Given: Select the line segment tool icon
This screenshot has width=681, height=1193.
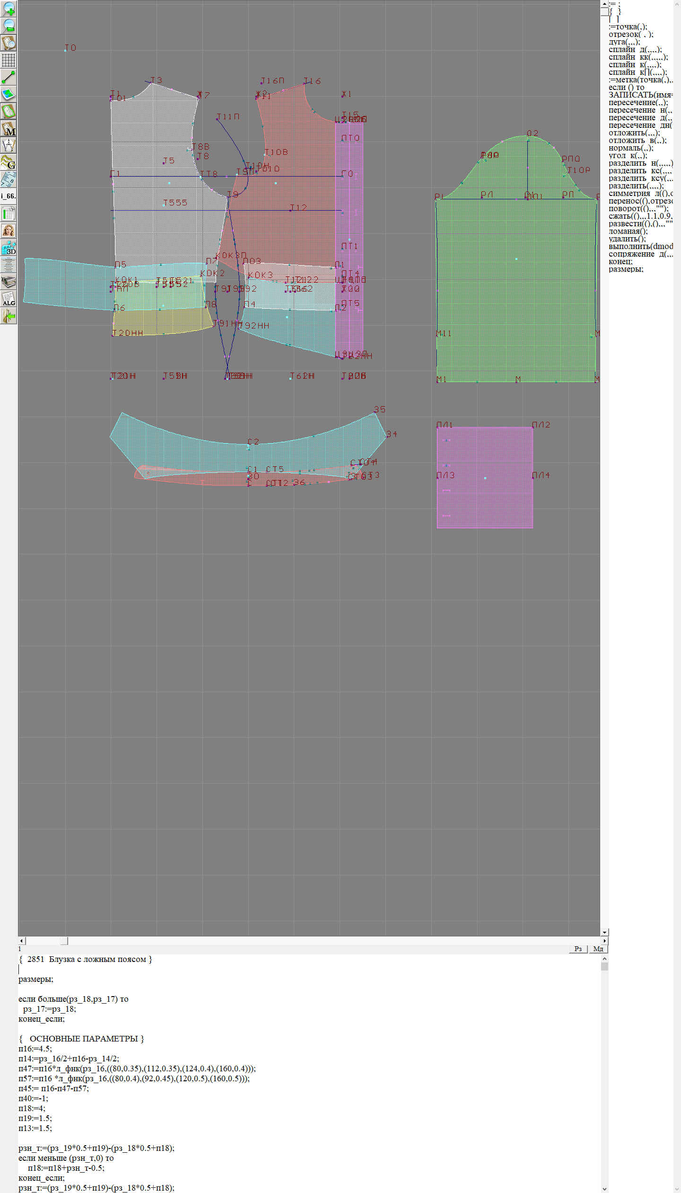Looking at the screenshot, I should [9, 77].
